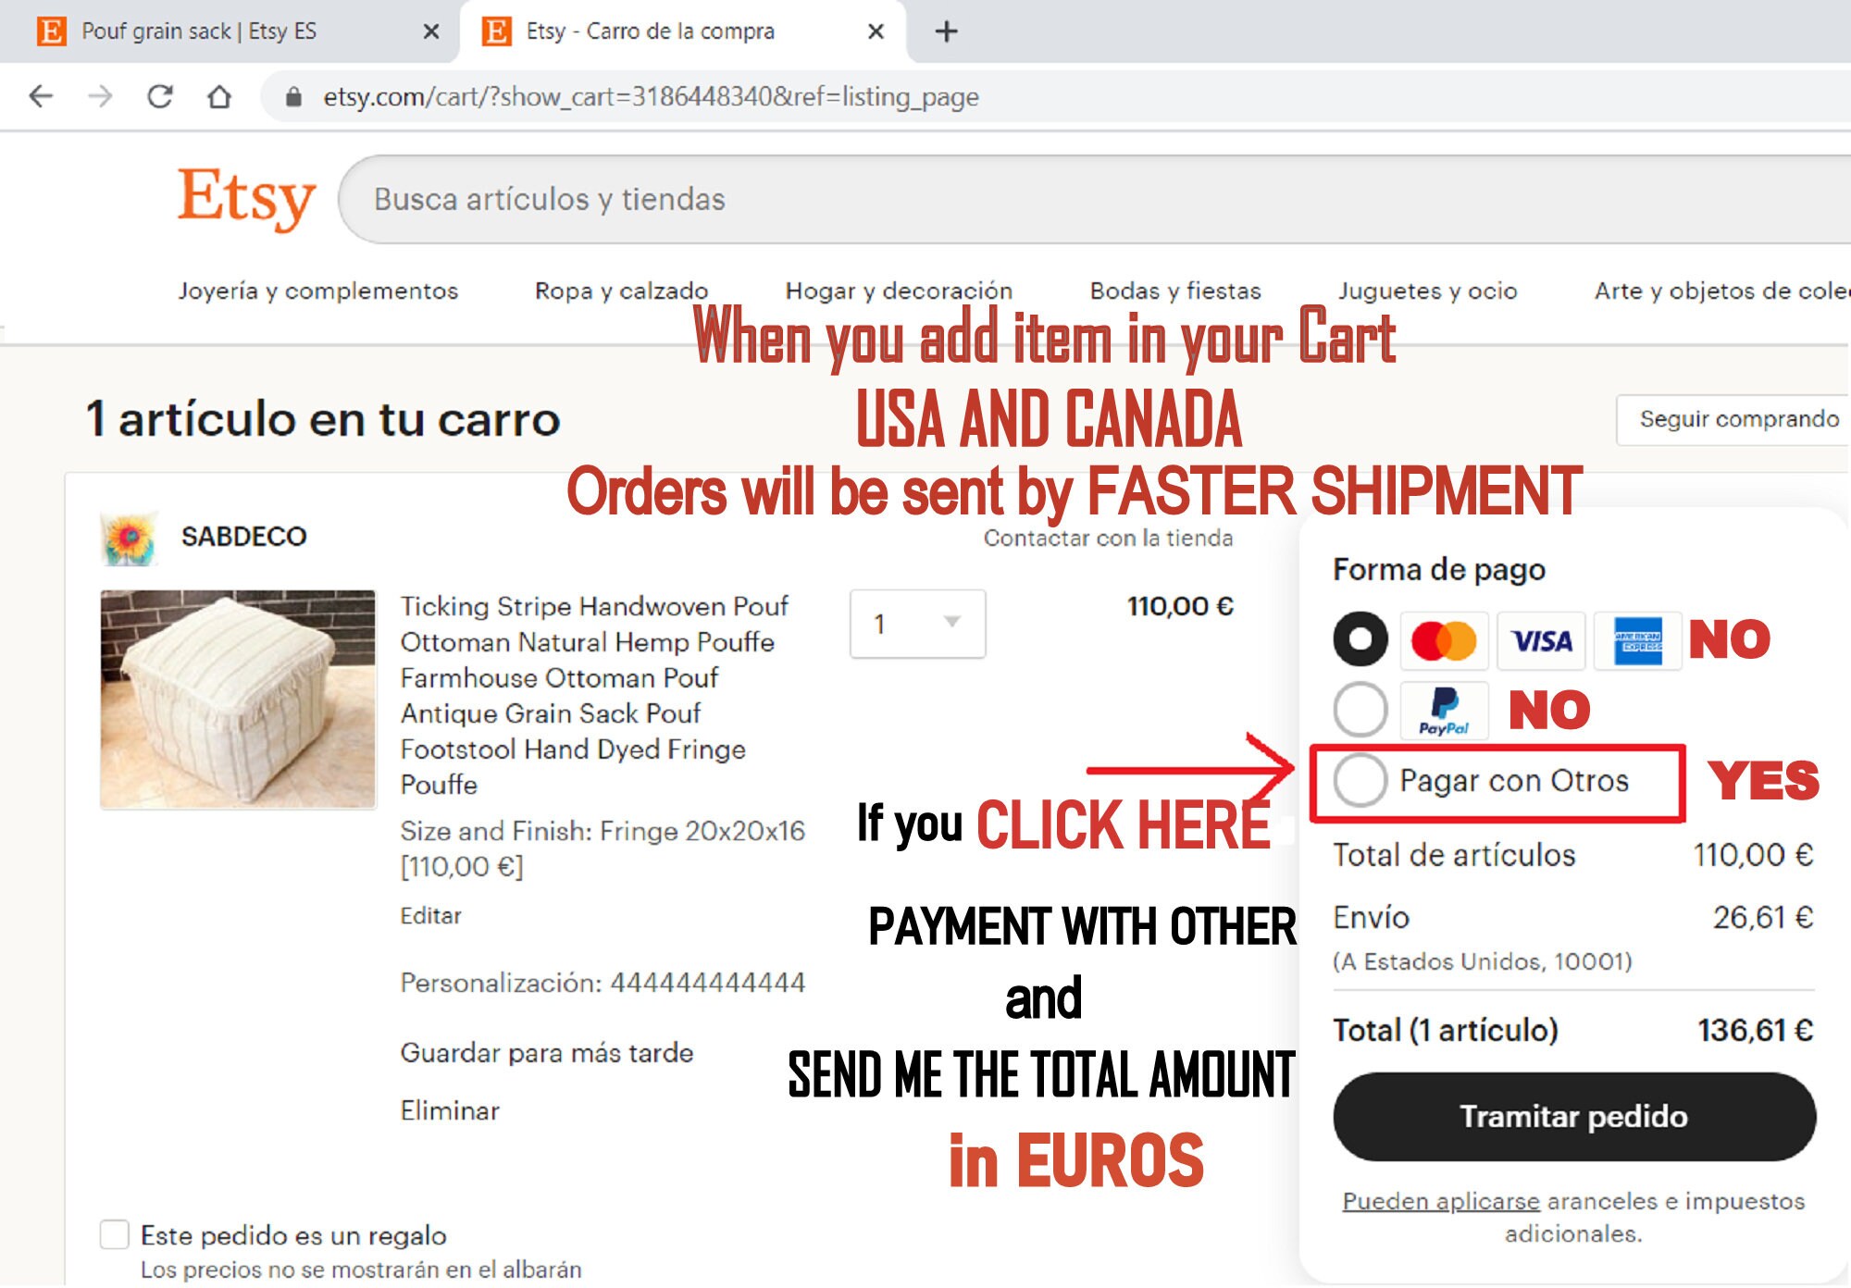
Task: Click the pouf product thumbnail image
Action: 238,700
